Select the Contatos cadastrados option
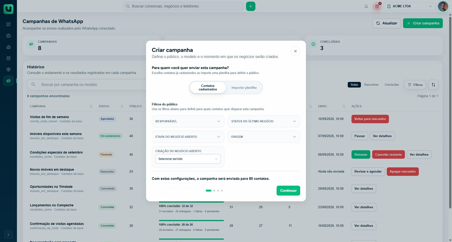Viewport: 452px width, 242px height. point(208,88)
